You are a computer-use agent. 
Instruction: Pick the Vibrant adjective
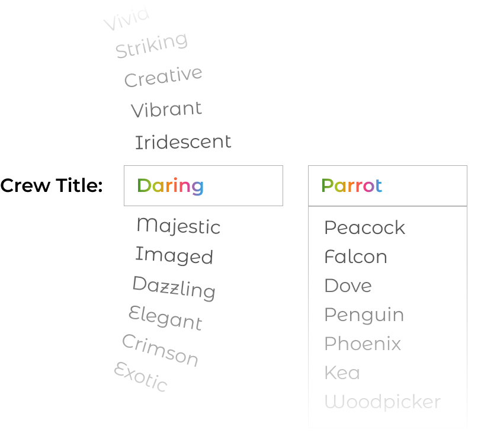tap(166, 110)
